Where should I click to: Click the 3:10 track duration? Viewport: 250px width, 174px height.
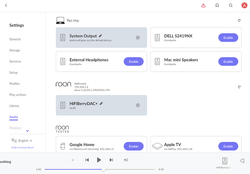(161, 169)
